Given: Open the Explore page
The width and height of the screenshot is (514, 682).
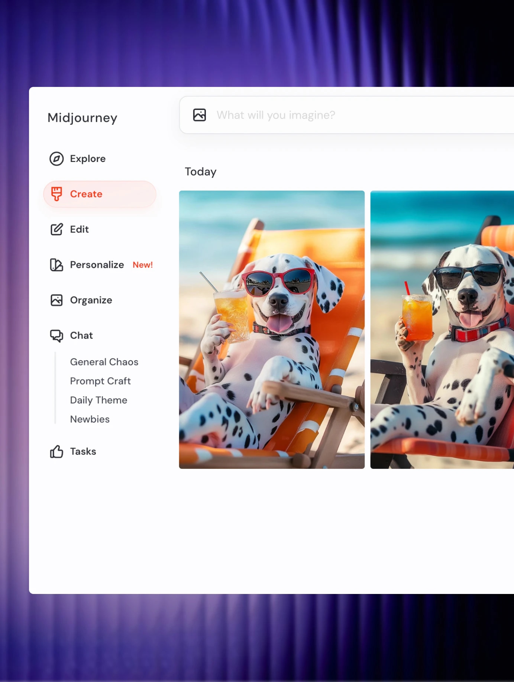Looking at the screenshot, I should tap(88, 159).
